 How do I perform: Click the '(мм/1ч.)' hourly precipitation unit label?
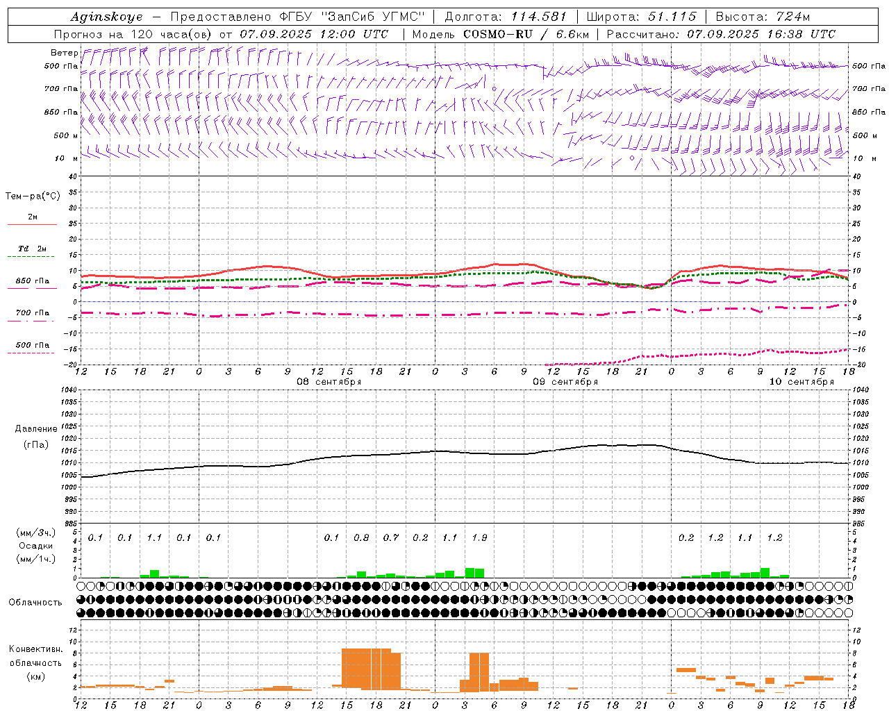tap(36, 559)
